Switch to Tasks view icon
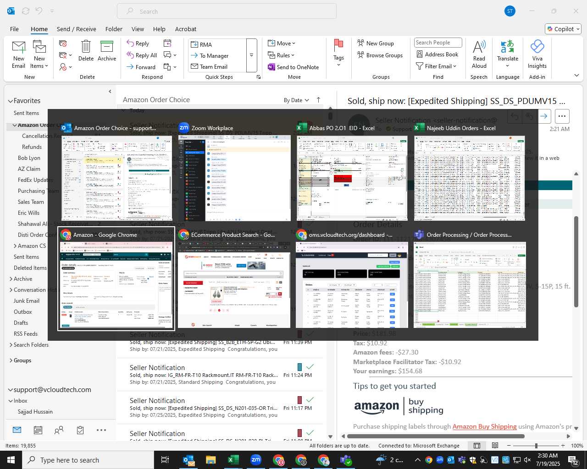 80,430
